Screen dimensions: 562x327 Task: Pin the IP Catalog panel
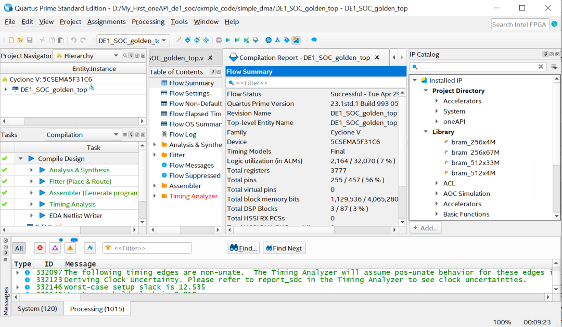tap(545, 54)
